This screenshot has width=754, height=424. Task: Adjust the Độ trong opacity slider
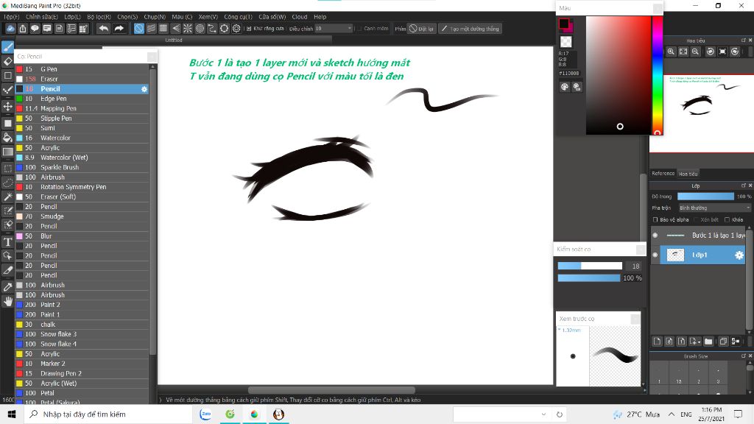click(x=705, y=196)
